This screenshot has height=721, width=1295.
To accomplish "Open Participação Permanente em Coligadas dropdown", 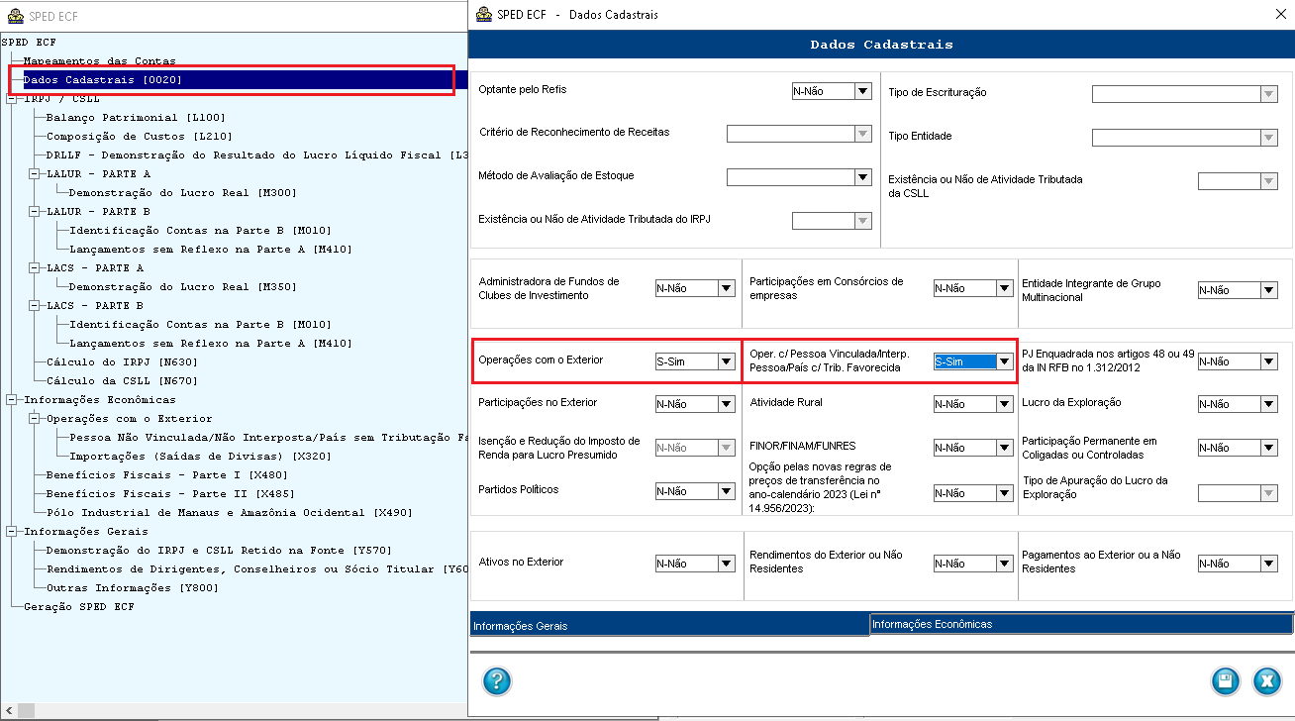I will coord(1269,448).
